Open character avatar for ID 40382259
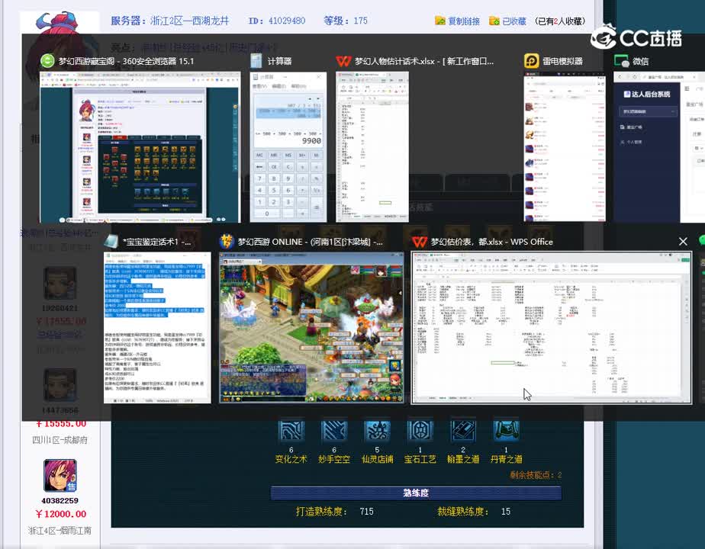The height and width of the screenshot is (549, 705). 60,475
